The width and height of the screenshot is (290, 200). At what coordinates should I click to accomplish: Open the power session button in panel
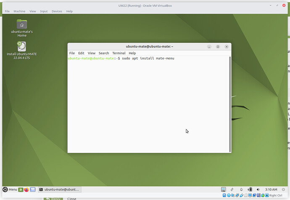coord(283,189)
